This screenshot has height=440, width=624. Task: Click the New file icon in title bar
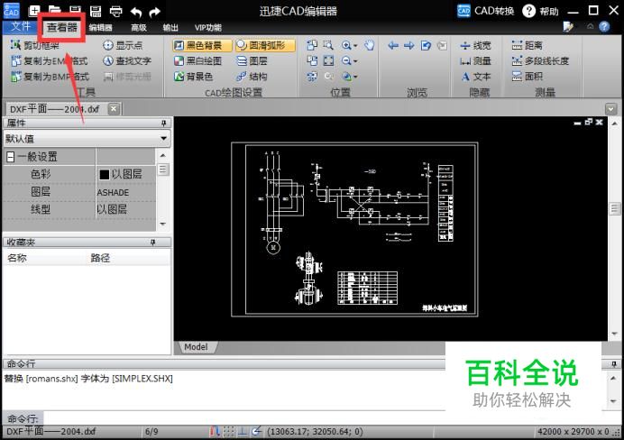tap(34, 11)
